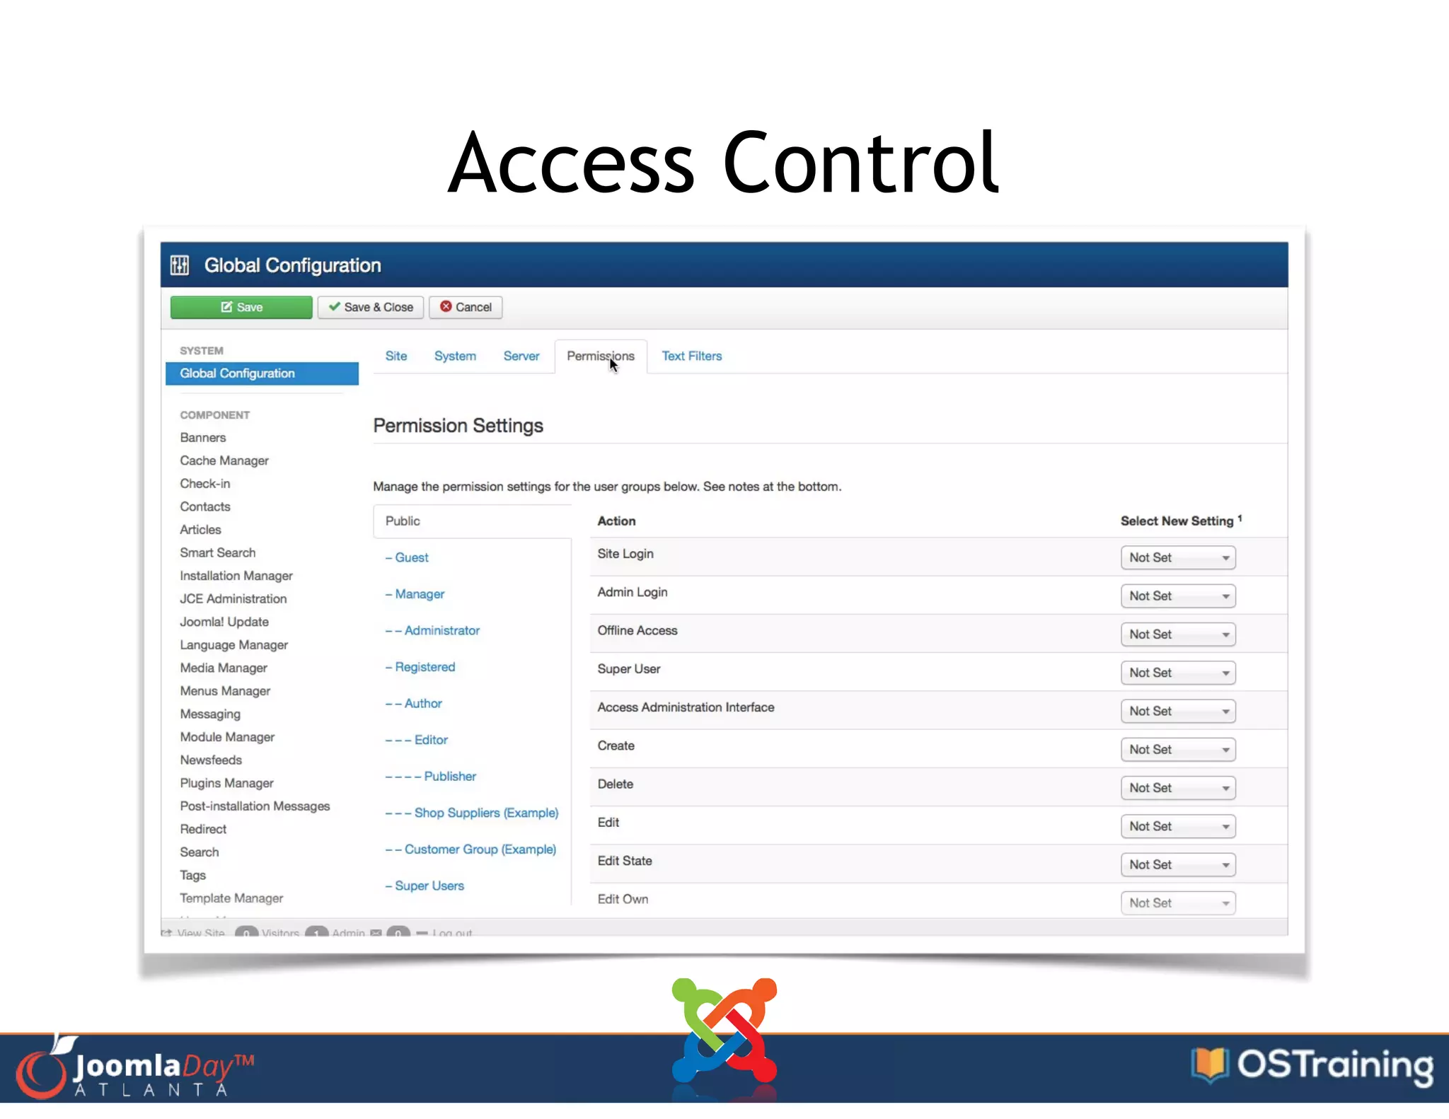
Task: Open Cache Manager in the sidebar
Action: pos(224,460)
